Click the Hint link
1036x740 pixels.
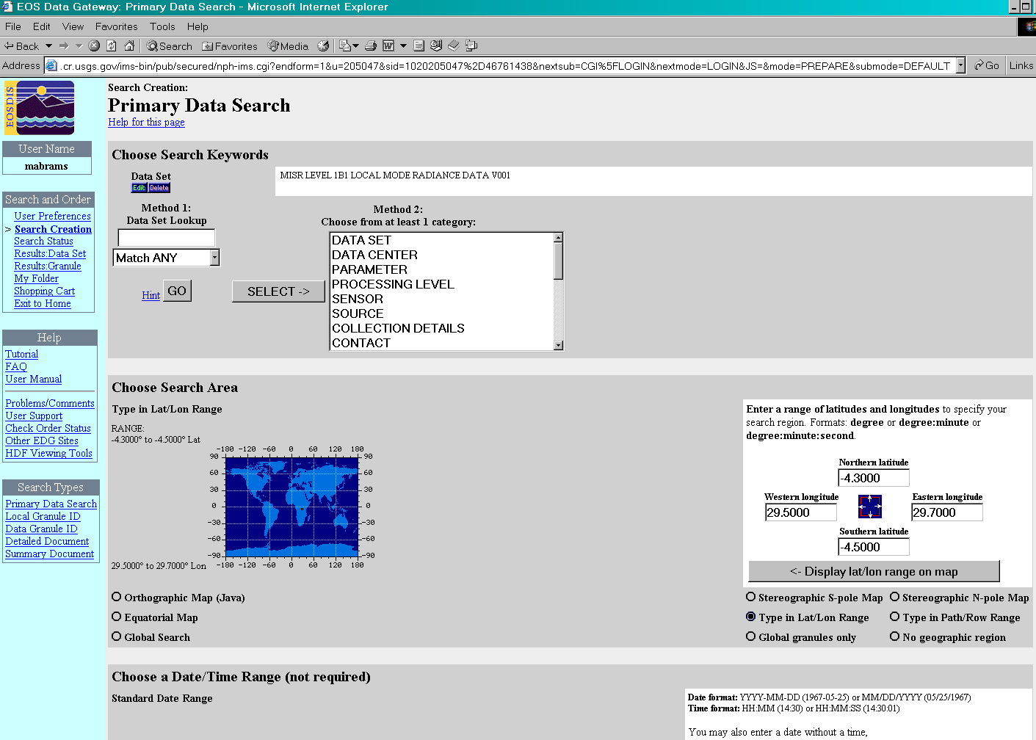[x=151, y=295]
